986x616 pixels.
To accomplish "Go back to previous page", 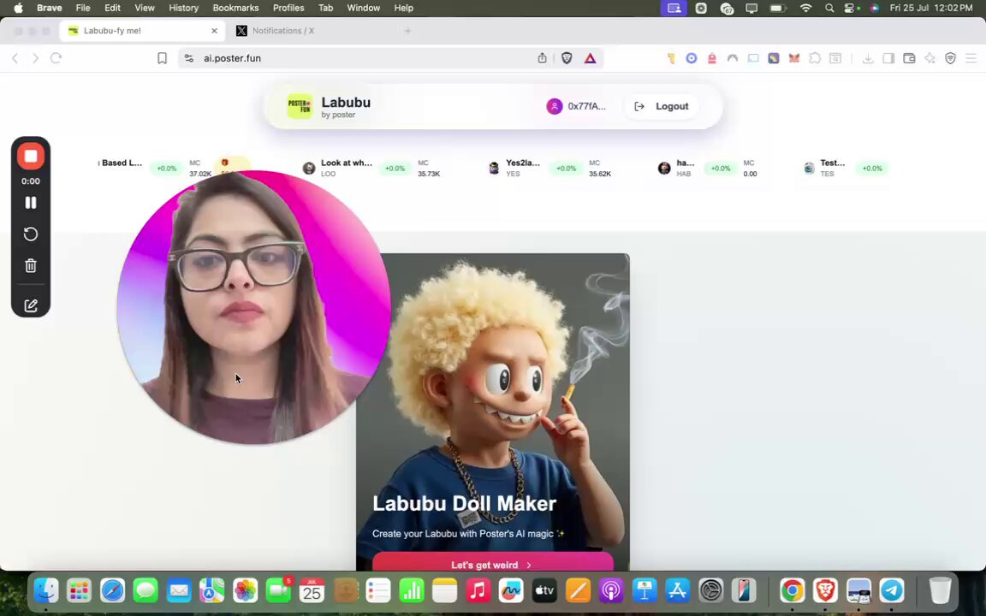I will [15, 58].
